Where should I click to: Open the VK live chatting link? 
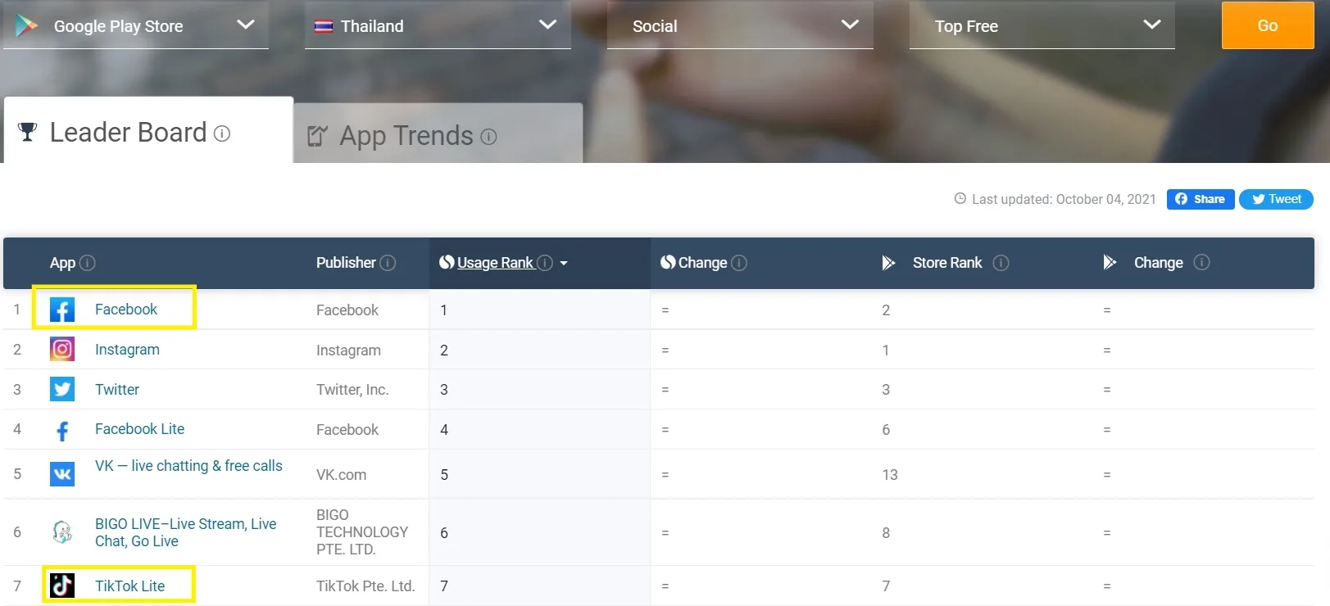[188, 466]
